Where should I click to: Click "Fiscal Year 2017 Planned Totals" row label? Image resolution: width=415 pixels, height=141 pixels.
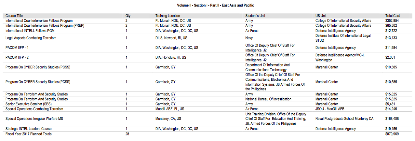click(29, 134)
